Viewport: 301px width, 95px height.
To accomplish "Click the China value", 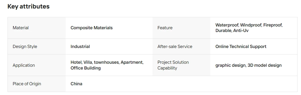I will coord(76,84).
